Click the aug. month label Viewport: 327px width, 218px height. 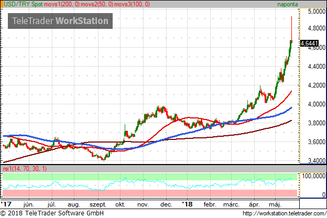74,205
